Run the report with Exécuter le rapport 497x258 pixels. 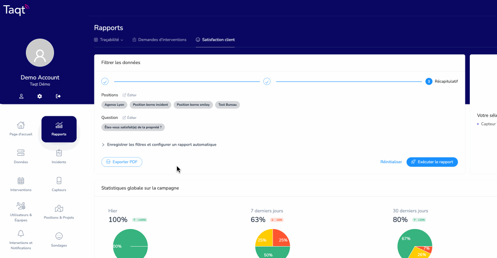[432, 162]
